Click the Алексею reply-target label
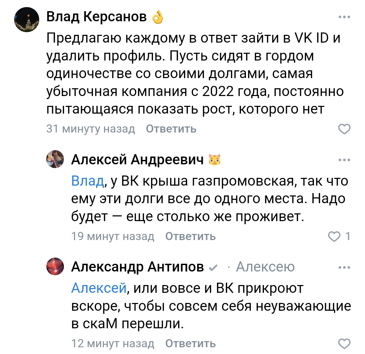Viewport: 365px width, 354px height. 265,267
